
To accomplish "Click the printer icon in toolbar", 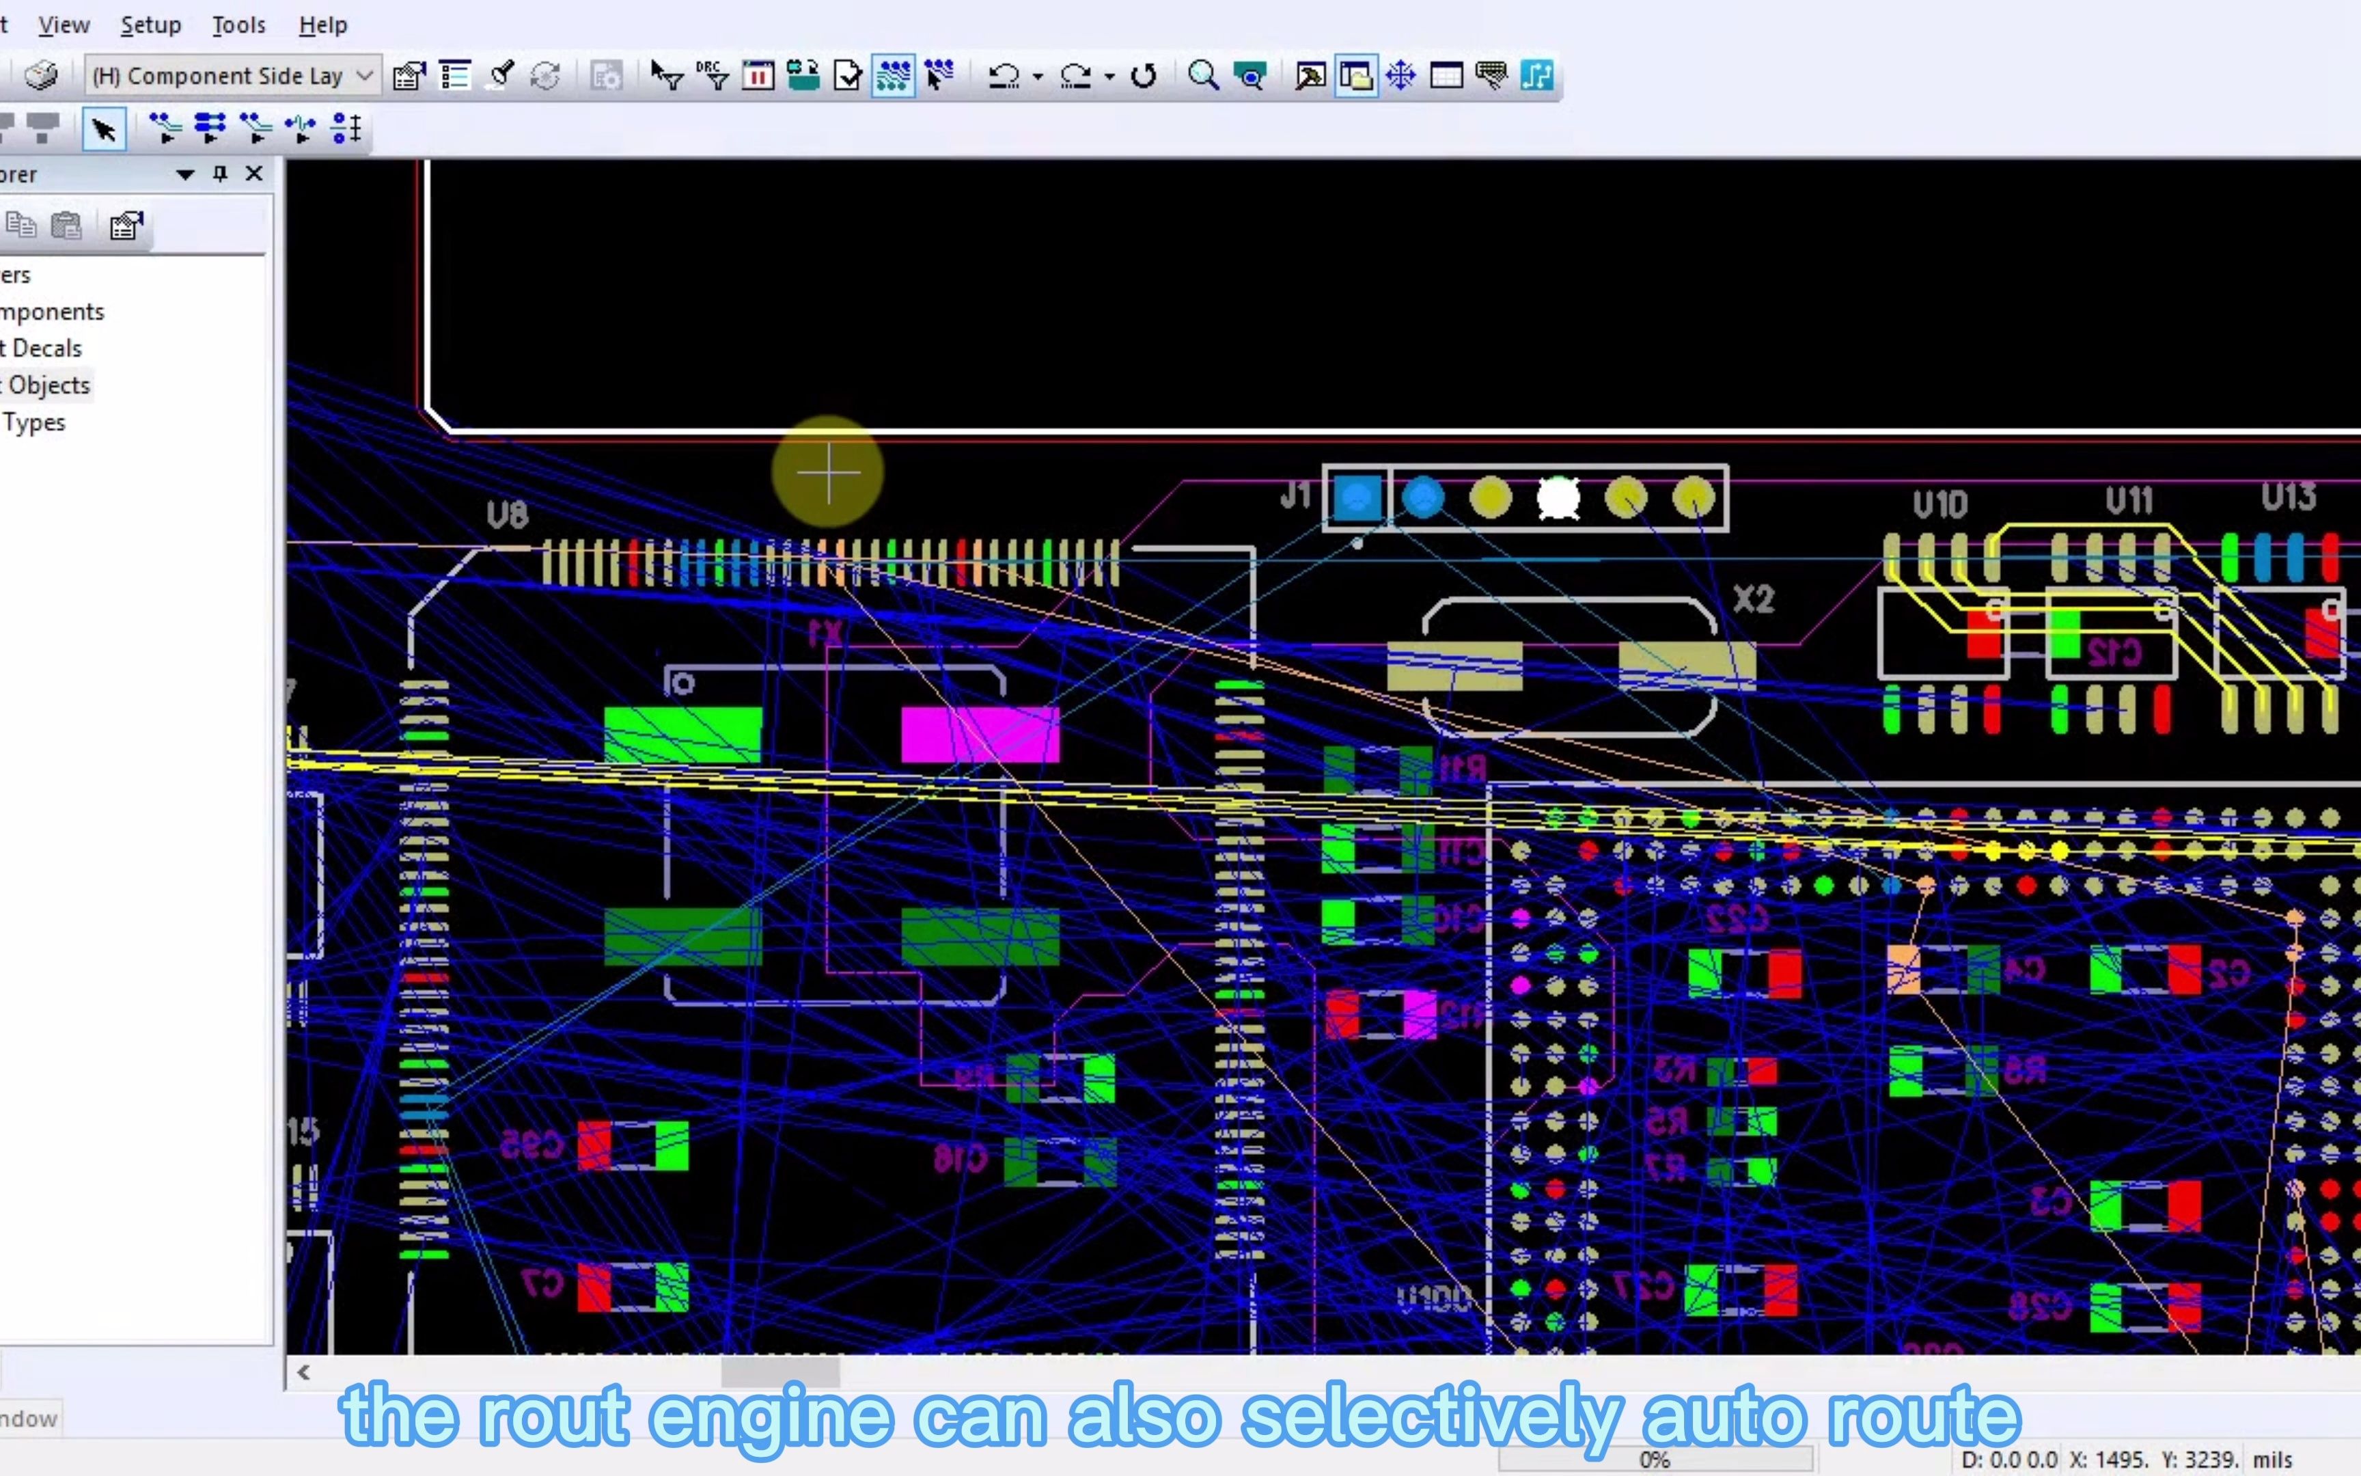I will pos(41,75).
